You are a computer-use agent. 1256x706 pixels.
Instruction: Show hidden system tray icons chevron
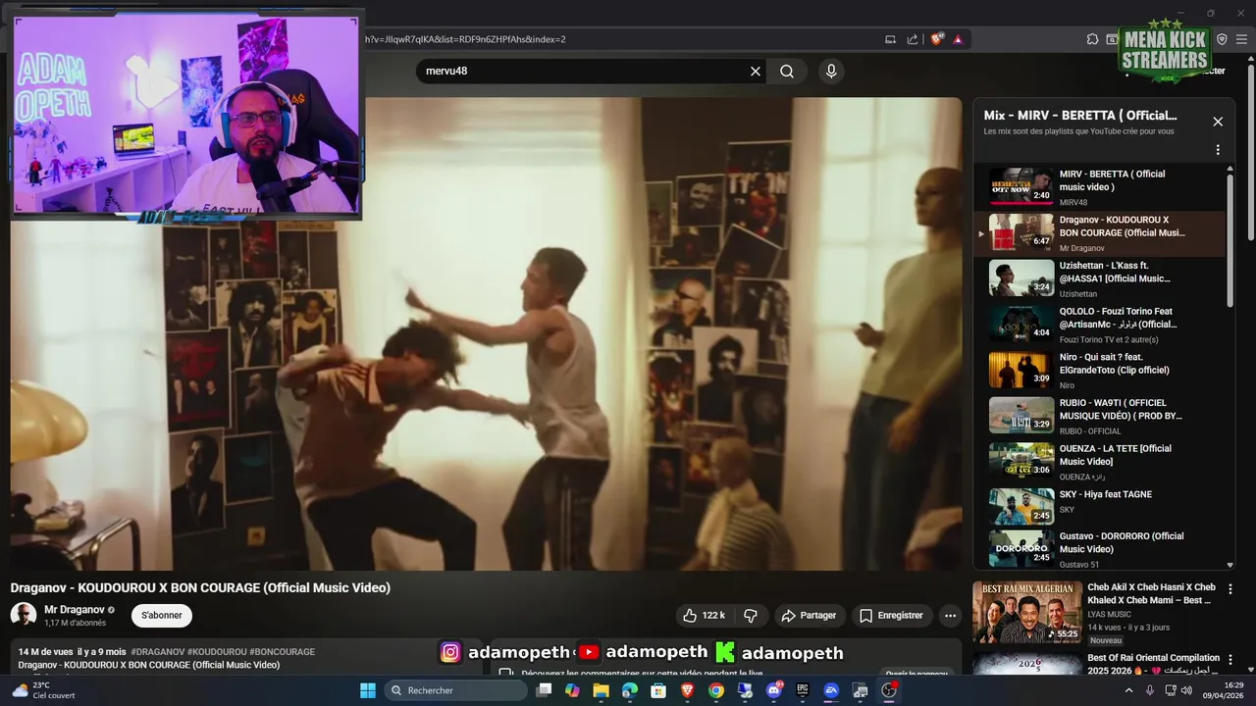click(x=1128, y=690)
